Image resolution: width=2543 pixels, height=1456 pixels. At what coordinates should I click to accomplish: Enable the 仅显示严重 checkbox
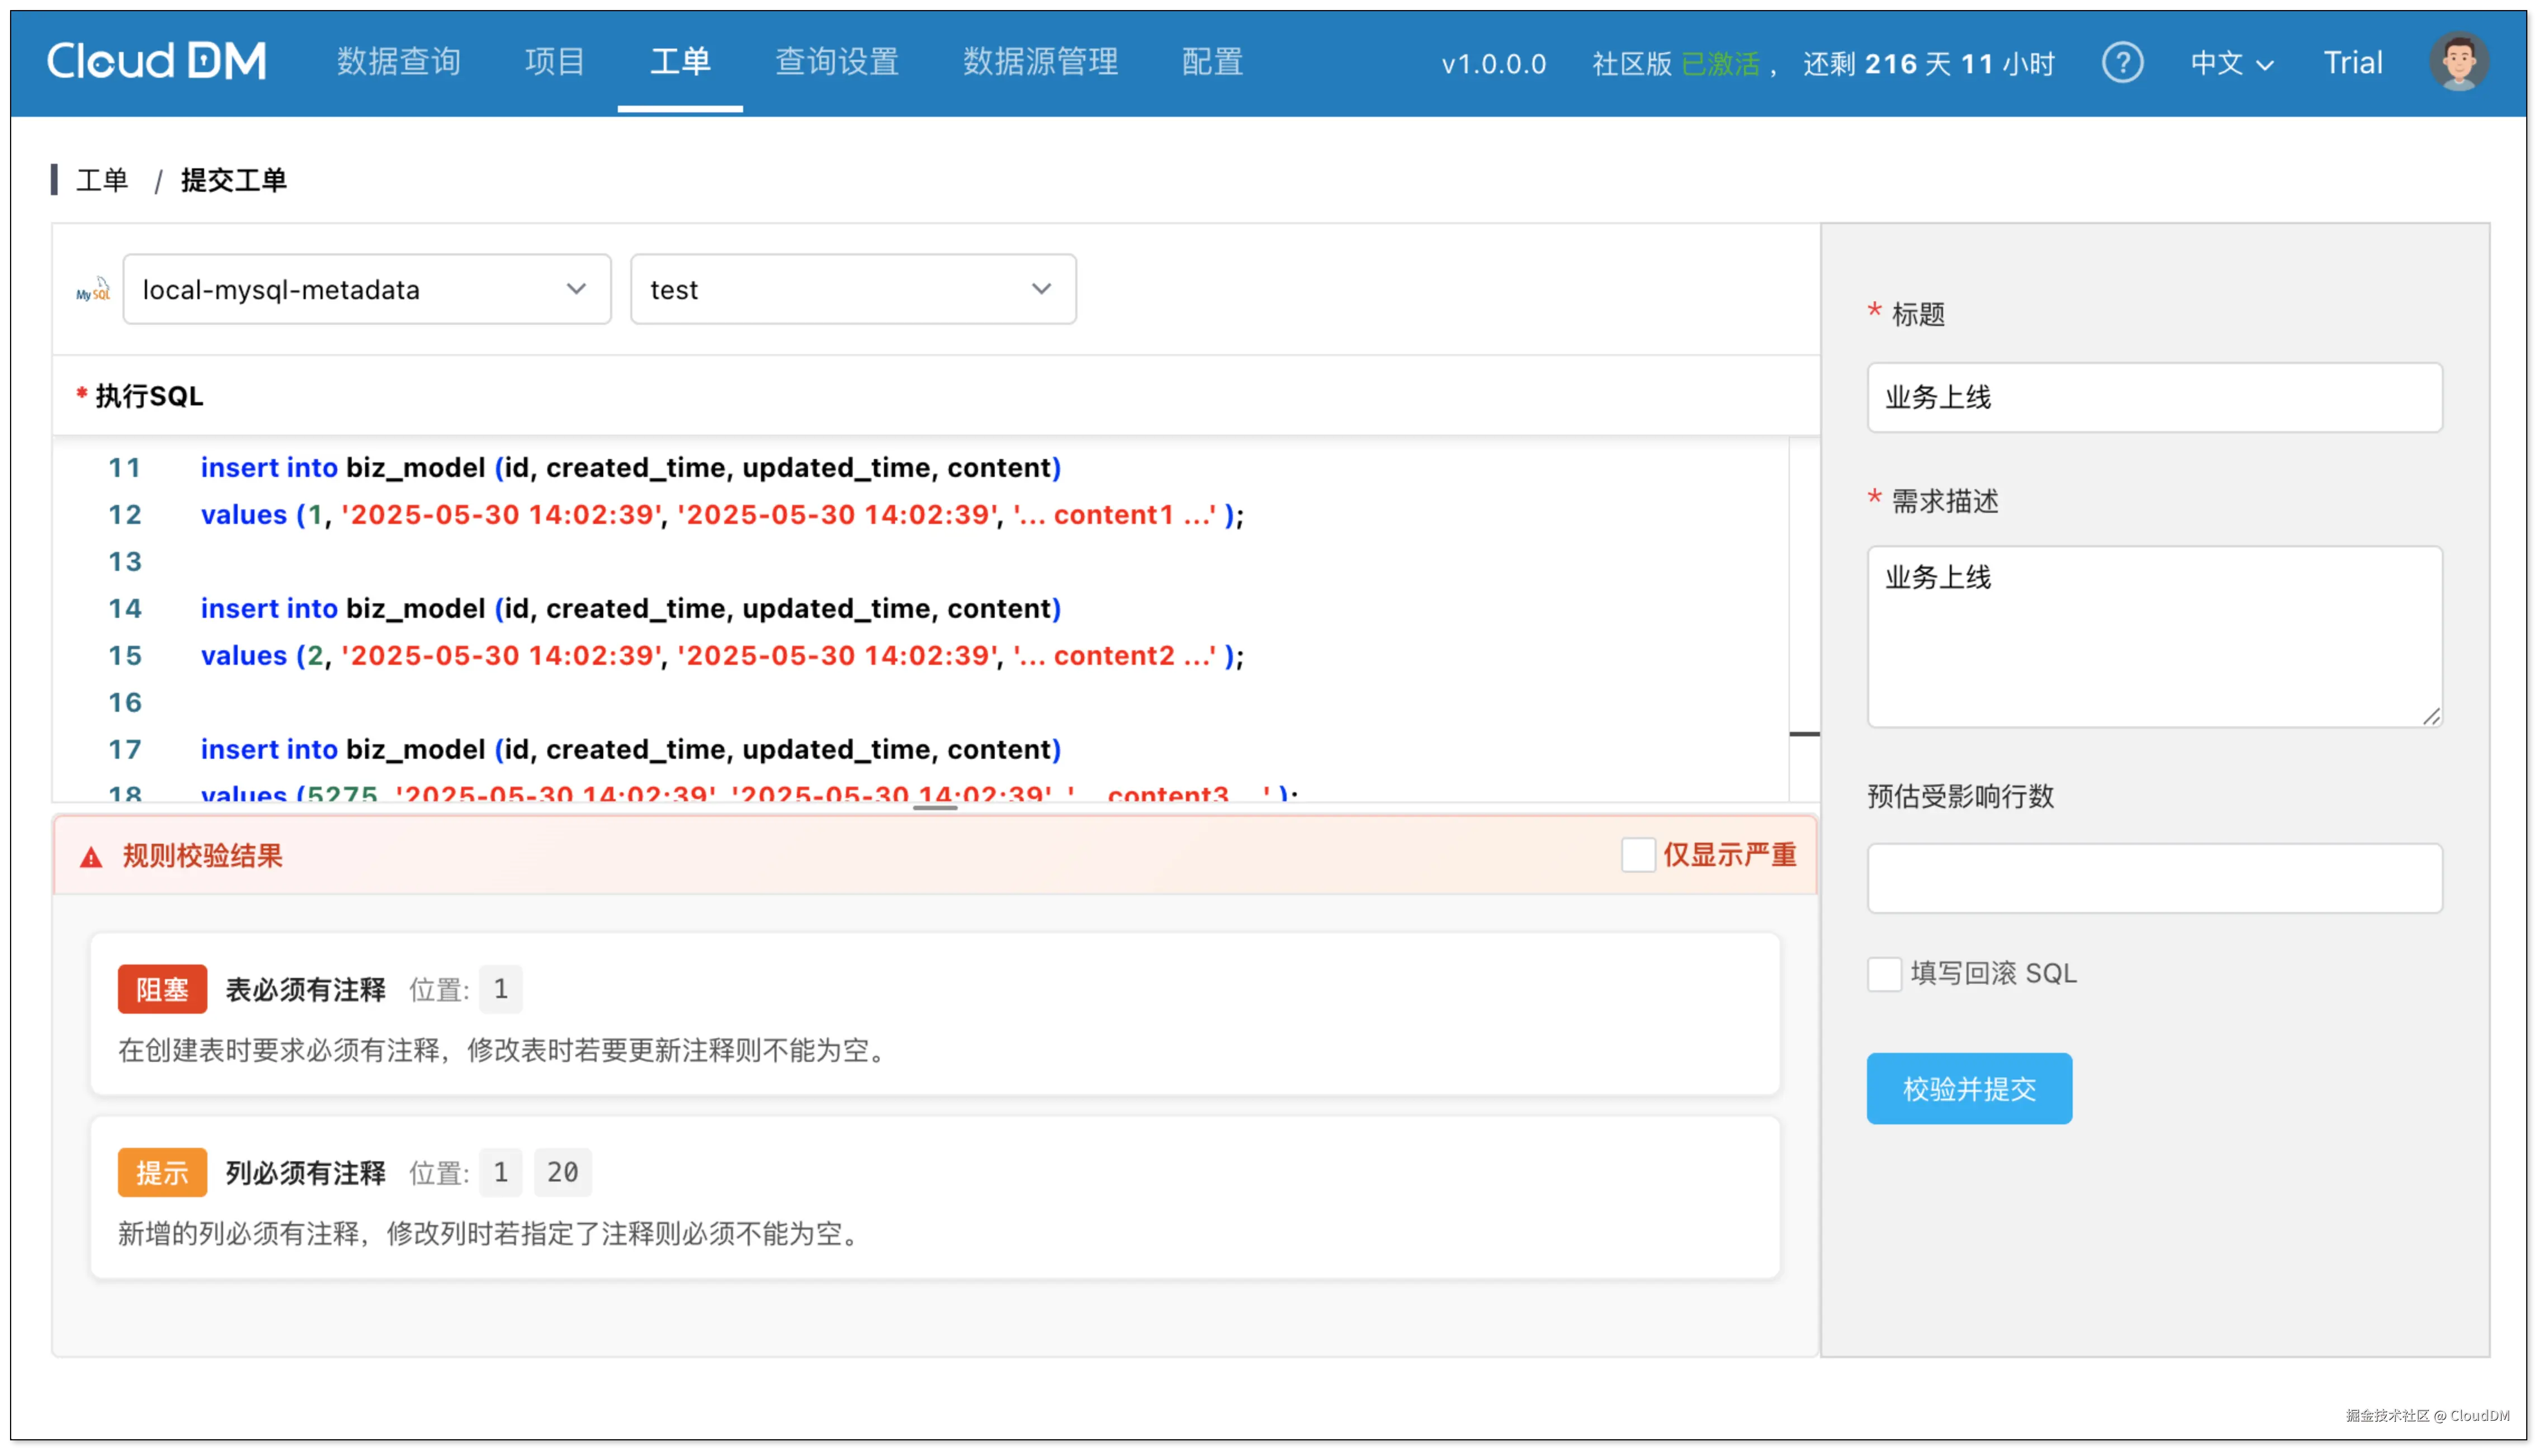click(x=1638, y=855)
